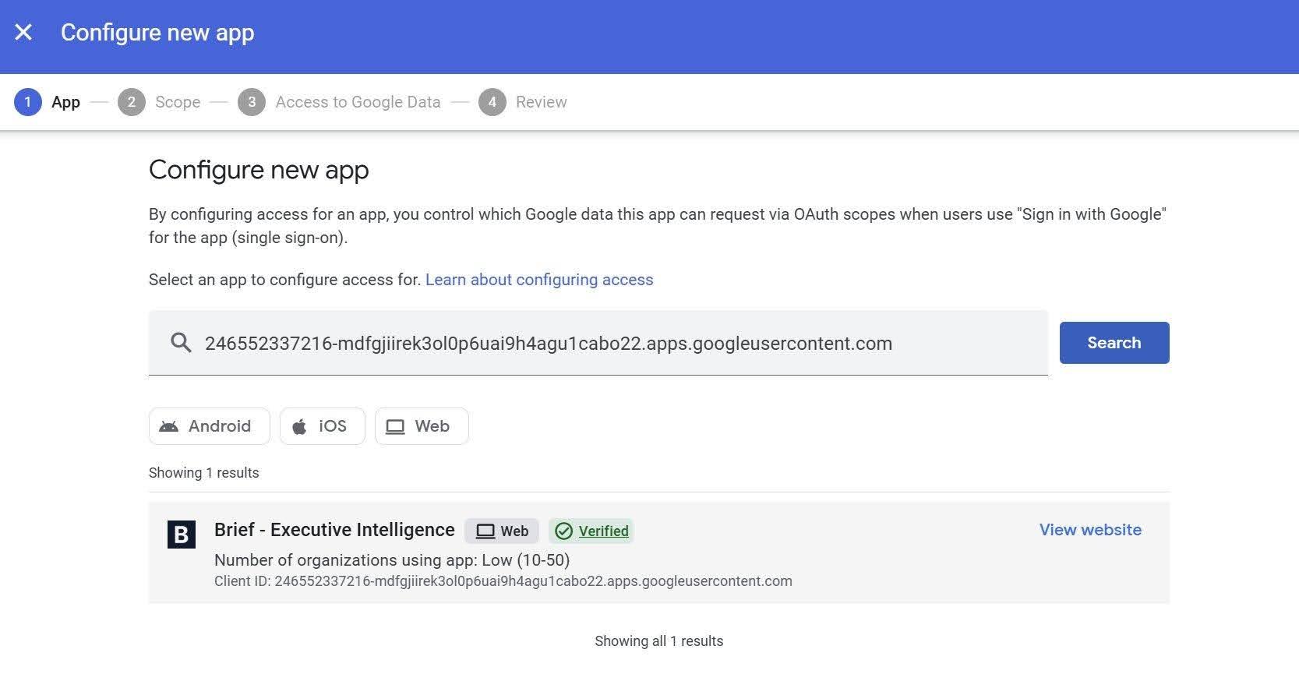Click Showing all 1 results footer
The image size is (1299, 674).
coord(658,641)
